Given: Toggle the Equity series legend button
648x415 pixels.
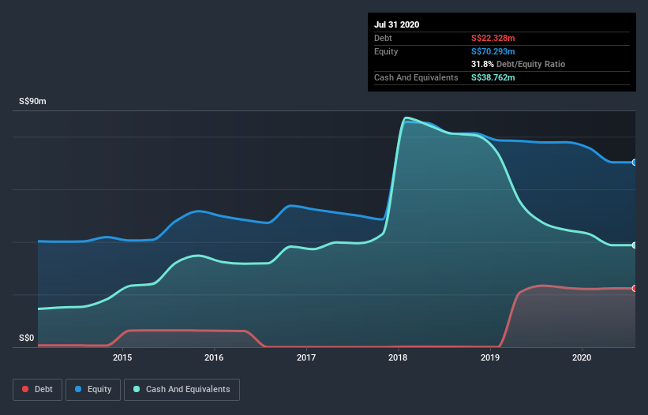Looking at the screenshot, I should (93, 390).
